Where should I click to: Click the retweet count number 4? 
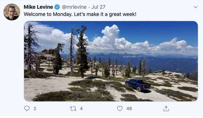coord(81,108)
